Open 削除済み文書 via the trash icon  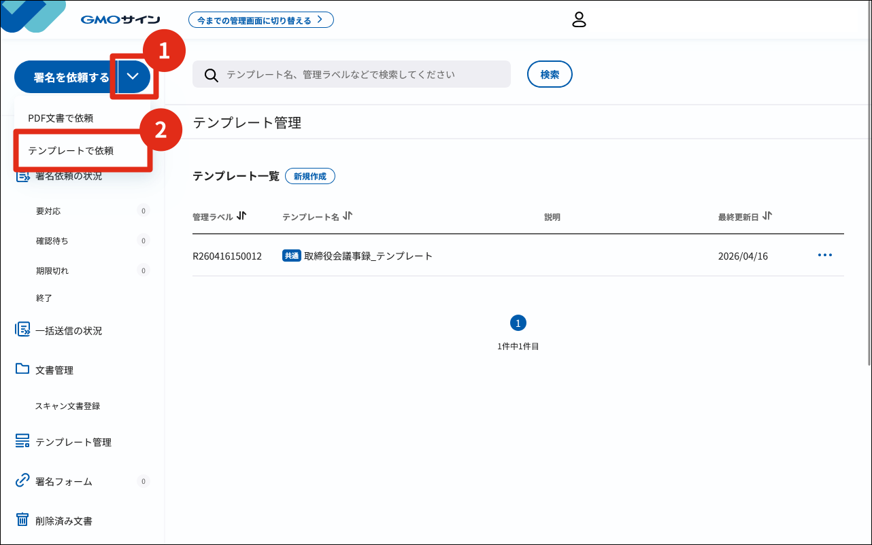tap(21, 521)
